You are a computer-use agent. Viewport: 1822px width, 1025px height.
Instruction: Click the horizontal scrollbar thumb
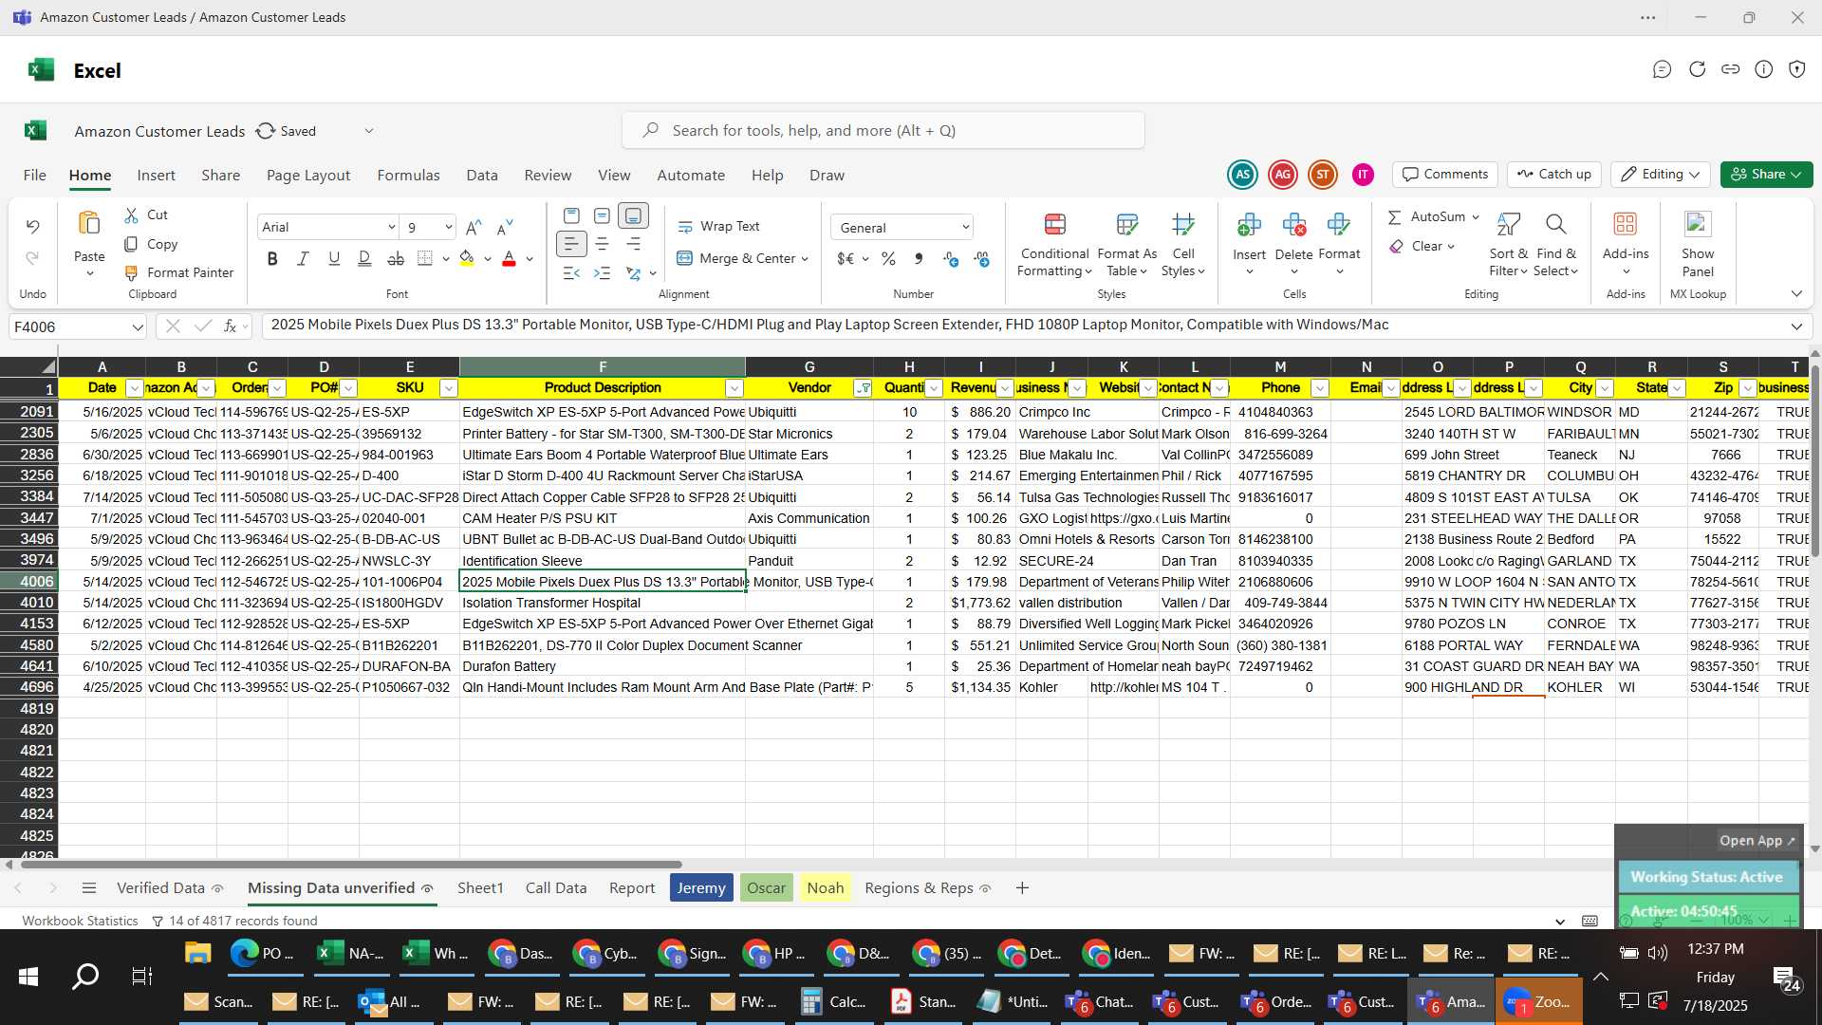click(x=351, y=865)
